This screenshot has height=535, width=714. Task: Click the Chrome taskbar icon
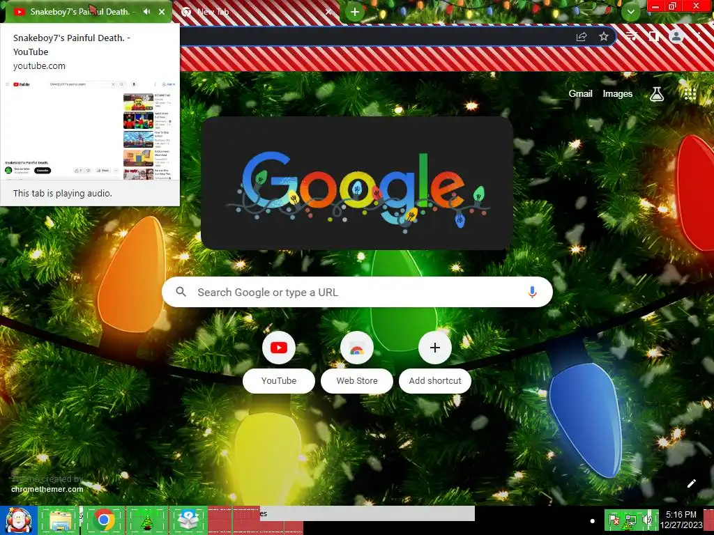pyautogui.click(x=104, y=520)
